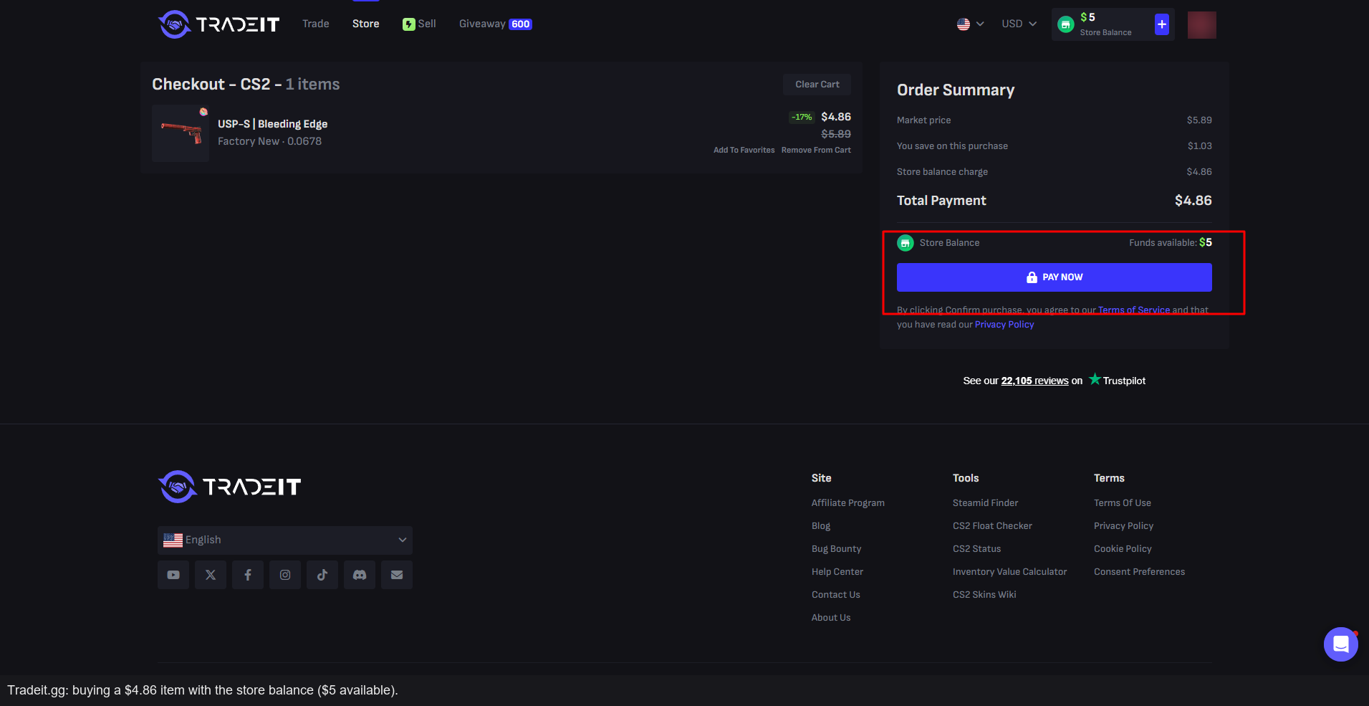Open the Discord social icon
This screenshot has height=706, width=1369.
click(360, 575)
